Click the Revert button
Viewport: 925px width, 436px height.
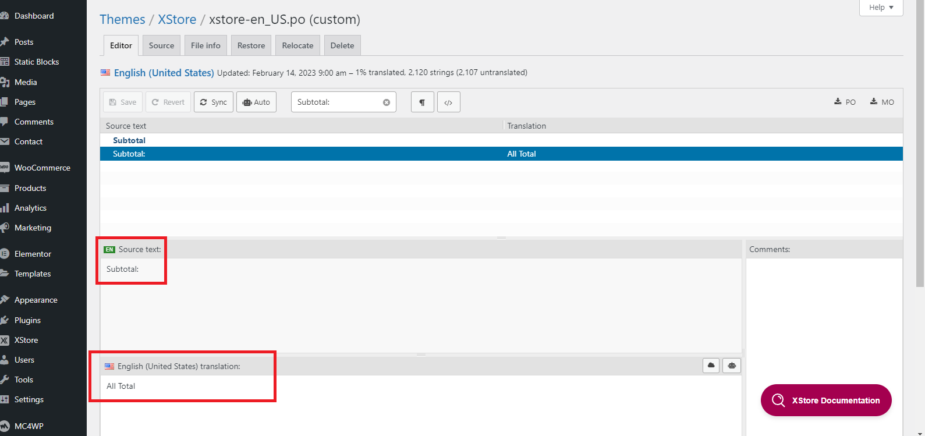(x=168, y=102)
